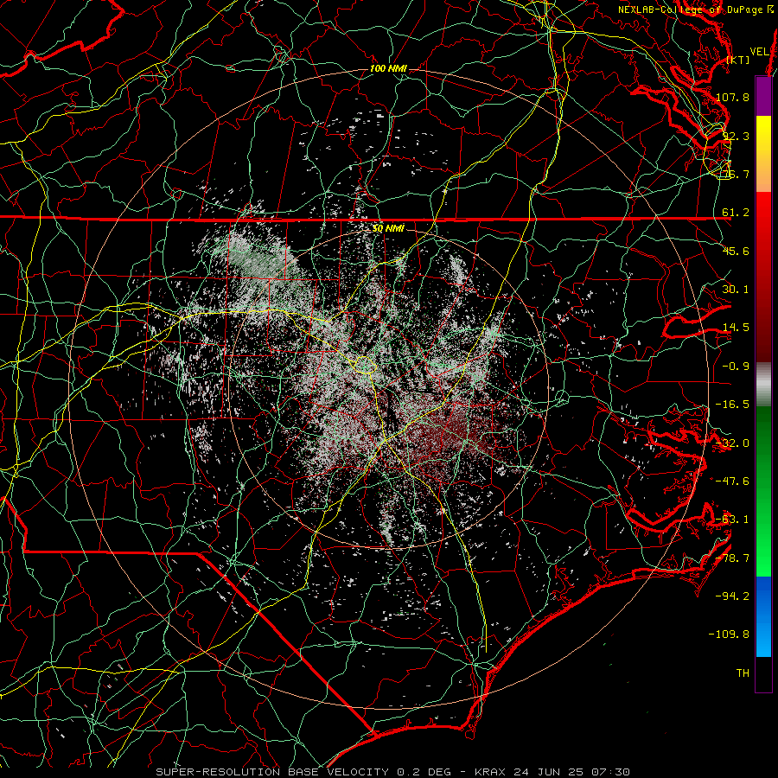This screenshot has width=778, height=778.
Task: Click the -0.9 velocity scale value
Action: click(x=736, y=367)
